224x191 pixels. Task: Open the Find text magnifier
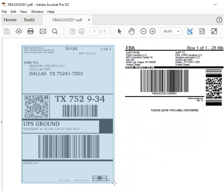[x=55, y=31]
